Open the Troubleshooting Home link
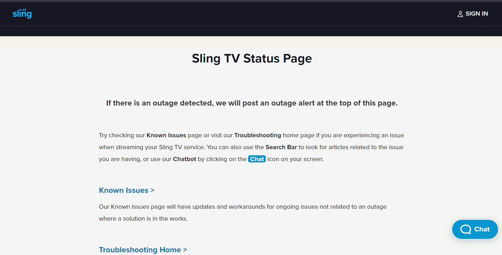The image size is (502, 255). tap(143, 250)
